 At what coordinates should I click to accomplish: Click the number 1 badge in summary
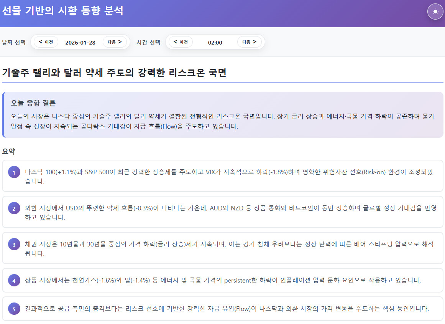click(14, 173)
